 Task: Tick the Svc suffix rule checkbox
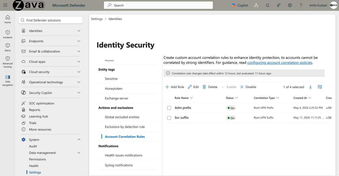169,118
